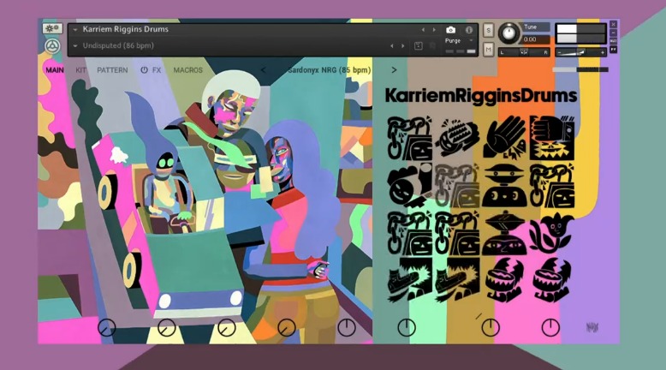Trigger the chain pad on yellow stripe
This screenshot has height=370, width=666.
tap(552, 185)
